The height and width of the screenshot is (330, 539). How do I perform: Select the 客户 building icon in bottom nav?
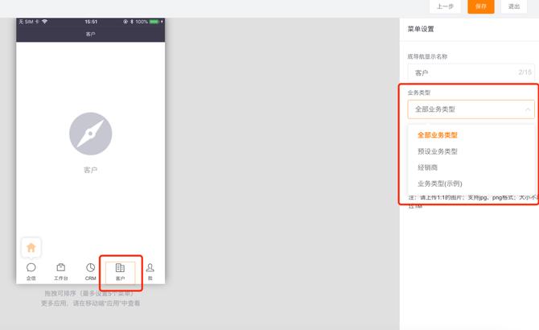[x=120, y=268]
